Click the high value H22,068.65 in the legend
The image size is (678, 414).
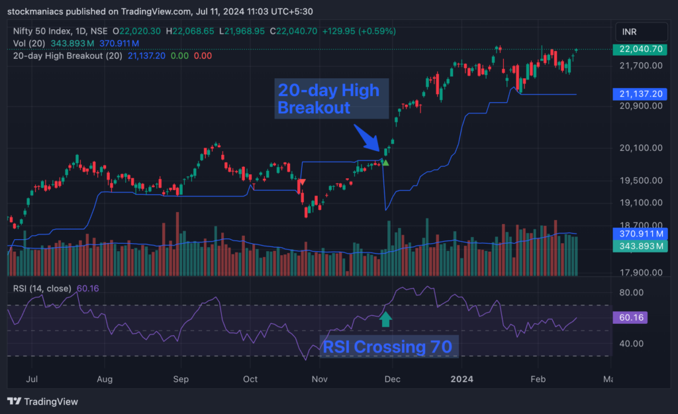tap(190, 31)
